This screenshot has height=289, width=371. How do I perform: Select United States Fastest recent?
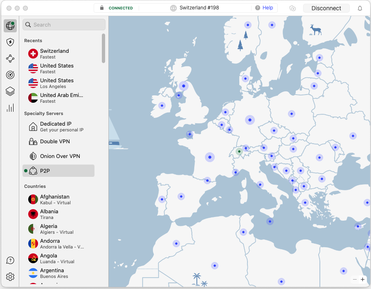[x=58, y=68]
